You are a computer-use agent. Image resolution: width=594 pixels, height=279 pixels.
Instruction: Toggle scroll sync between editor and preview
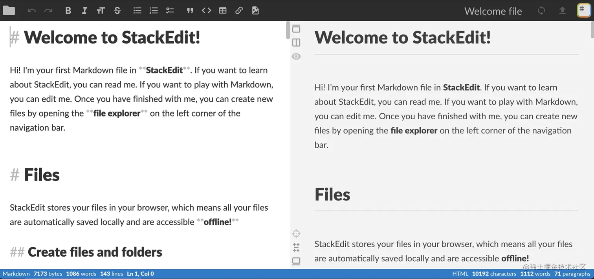point(296,247)
